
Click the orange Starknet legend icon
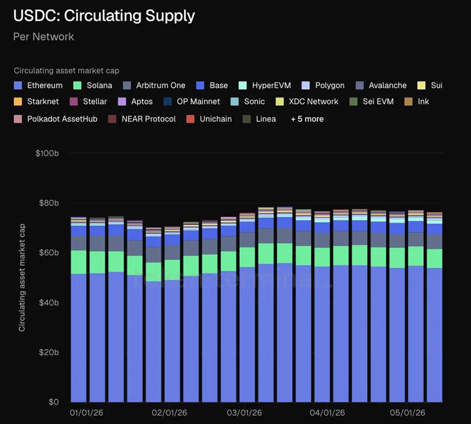[18, 102]
